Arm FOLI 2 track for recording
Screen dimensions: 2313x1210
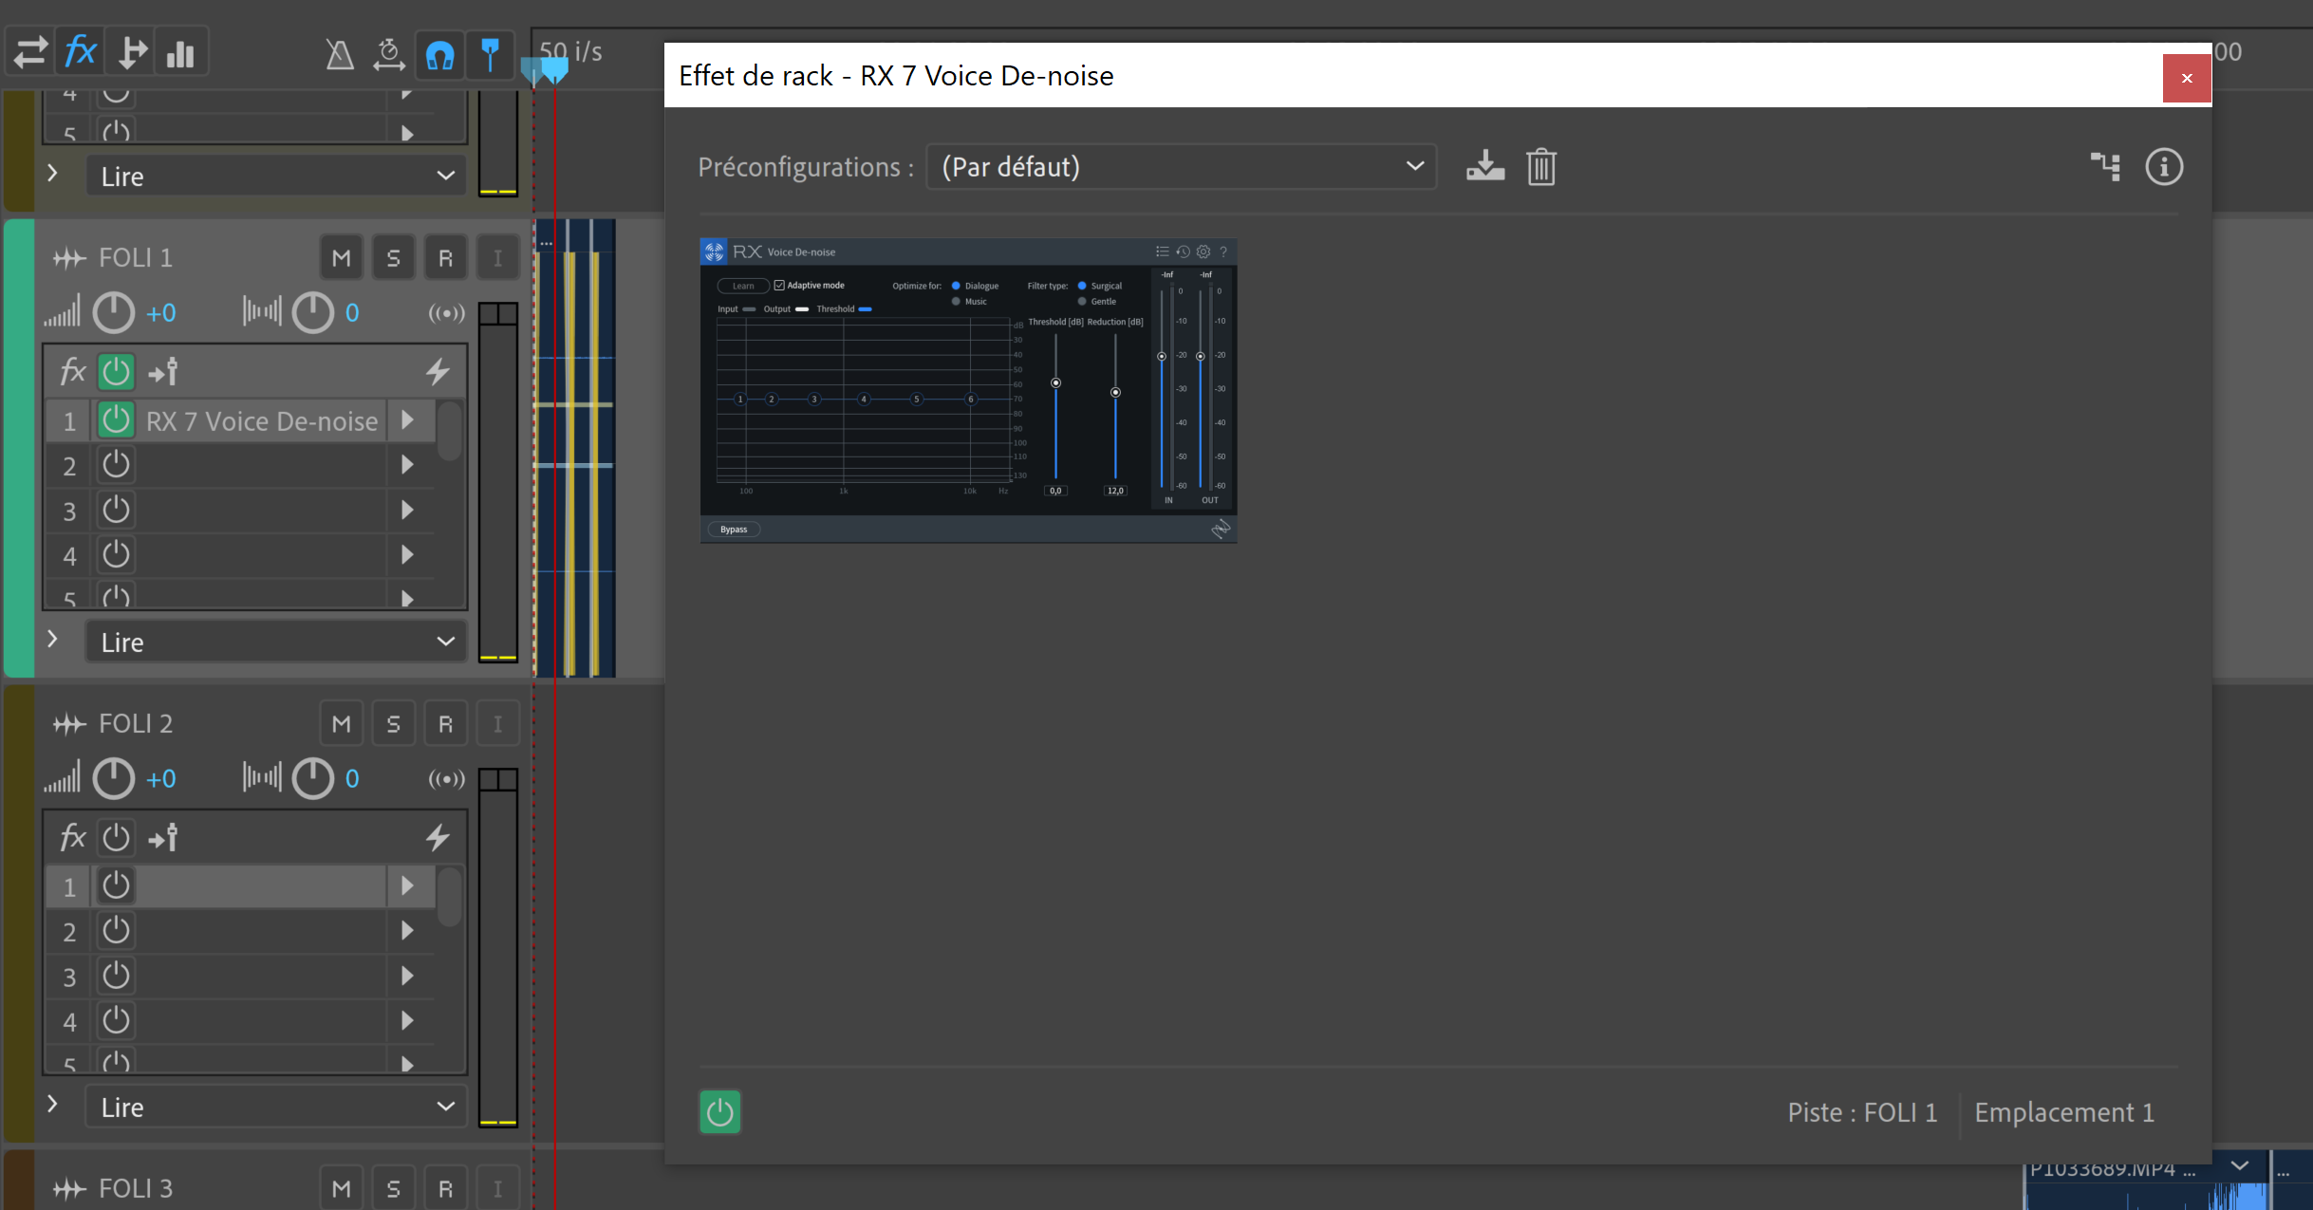[445, 724]
